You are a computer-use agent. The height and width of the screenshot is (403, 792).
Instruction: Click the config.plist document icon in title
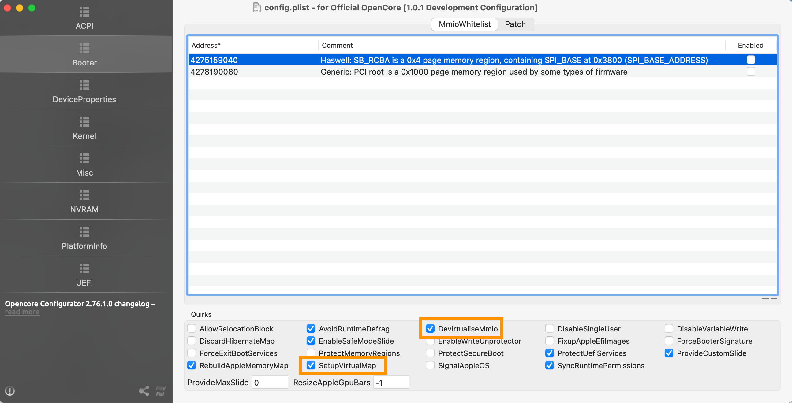[x=257, y=7]
